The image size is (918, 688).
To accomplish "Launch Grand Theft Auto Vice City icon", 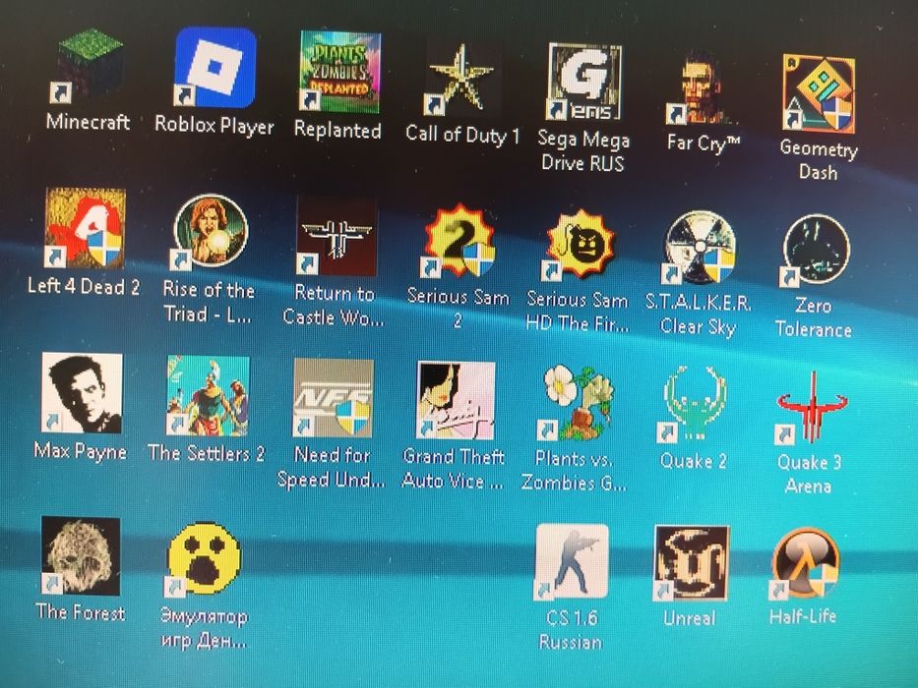I will click(x=456, y=400).
